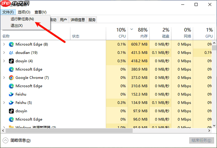Open the 选项(O) menu

pyautogui.click(x=24, y=12)
